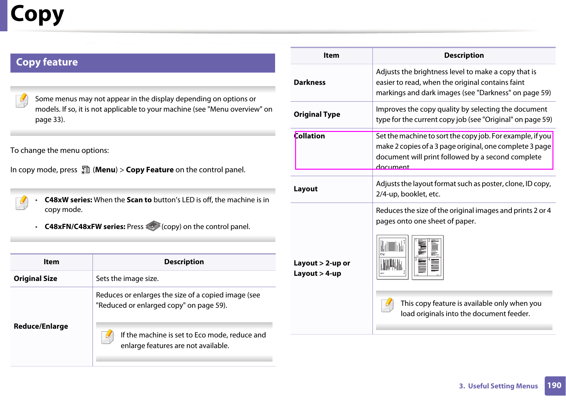Click the page number 190 badge
This screenshot has height=400, width=566.
(x=555, y=385)
